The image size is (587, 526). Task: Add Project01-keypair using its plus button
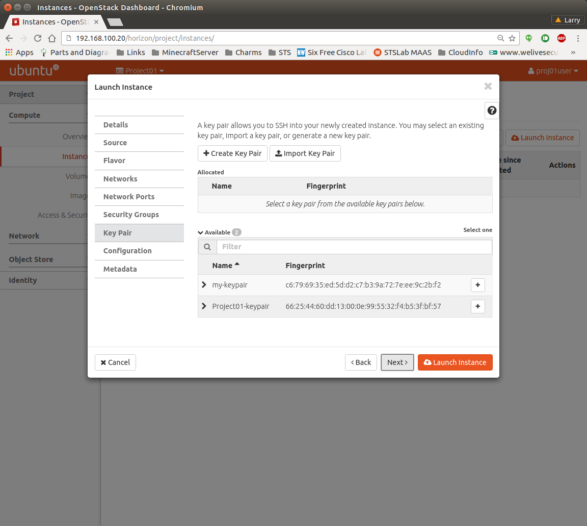pos(477,306)
